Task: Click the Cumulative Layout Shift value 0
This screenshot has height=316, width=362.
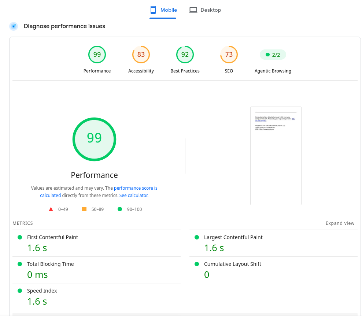Action: click(x=207, y=275)
